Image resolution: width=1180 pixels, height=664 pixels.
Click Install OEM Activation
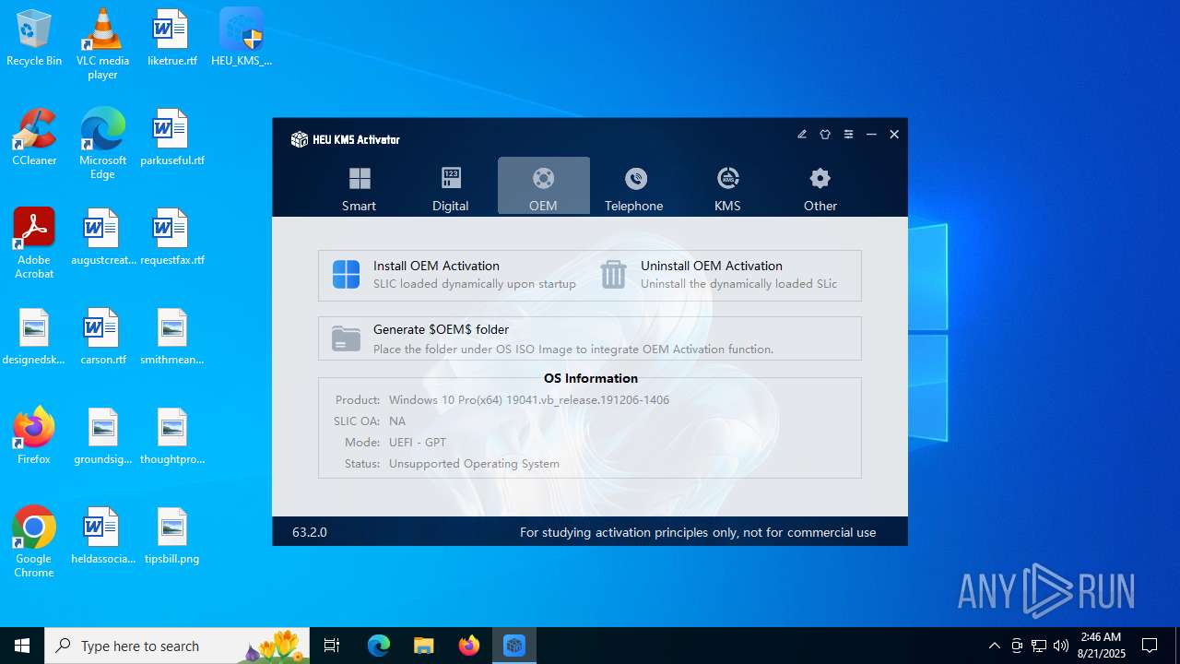click(x=454, y=275)
